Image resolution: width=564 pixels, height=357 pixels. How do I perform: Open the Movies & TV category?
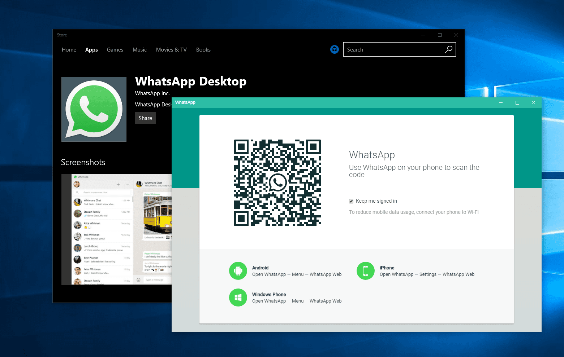click(x=171, y=49)
